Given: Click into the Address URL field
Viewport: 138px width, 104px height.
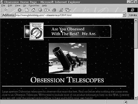Looking at the screenshot, I should [x=69, y=15].
